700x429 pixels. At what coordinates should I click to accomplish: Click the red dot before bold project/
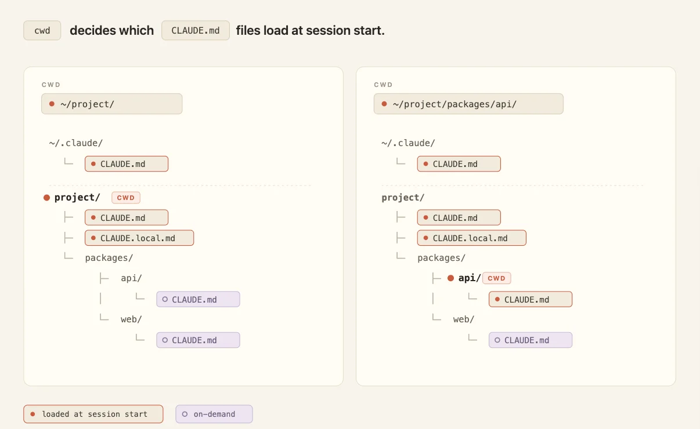[x=47, y=198]
